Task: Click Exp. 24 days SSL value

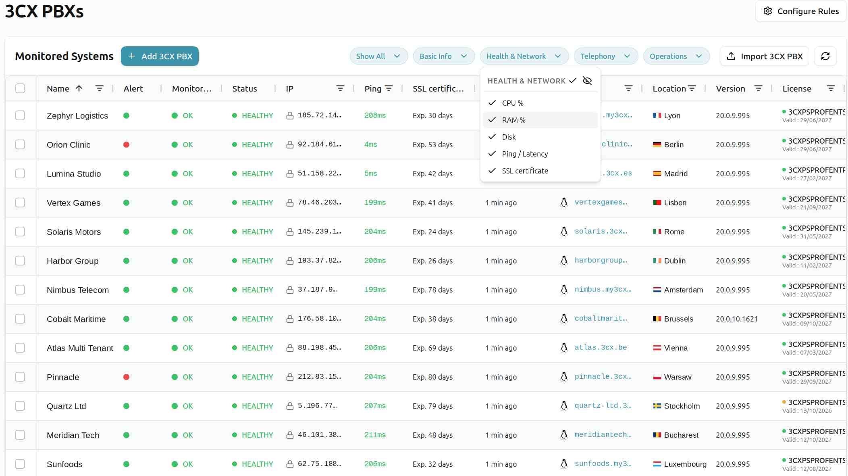Action: point(432,232)
